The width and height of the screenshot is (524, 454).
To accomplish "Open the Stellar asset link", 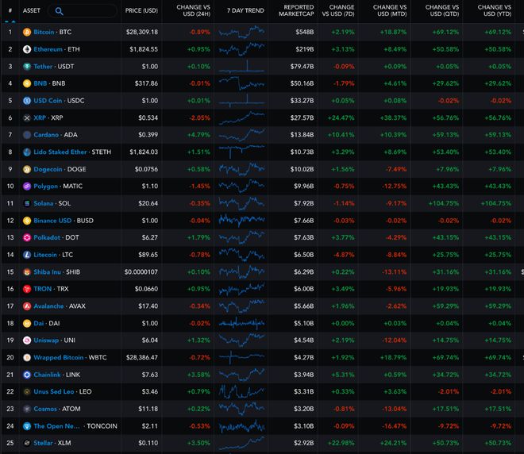I will 44,442.
